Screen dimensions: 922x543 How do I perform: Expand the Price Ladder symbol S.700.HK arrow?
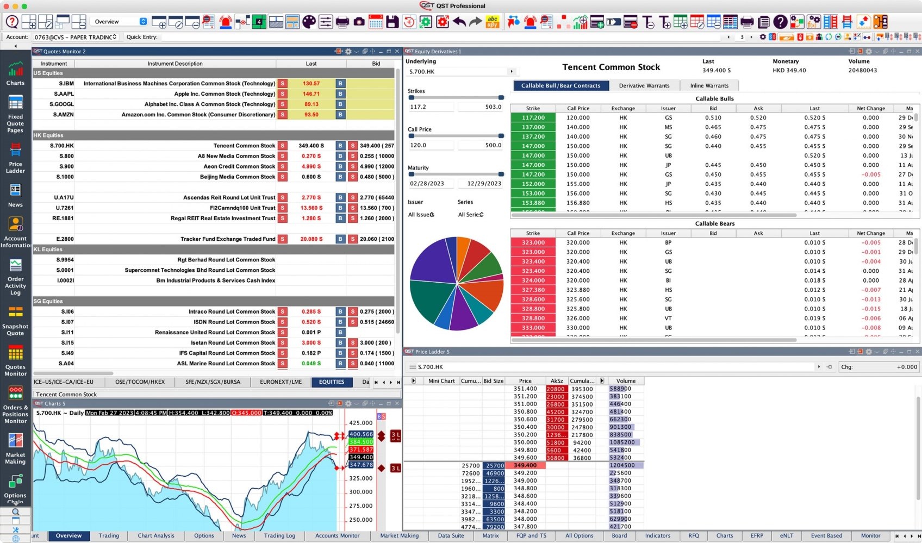(819, 367)
